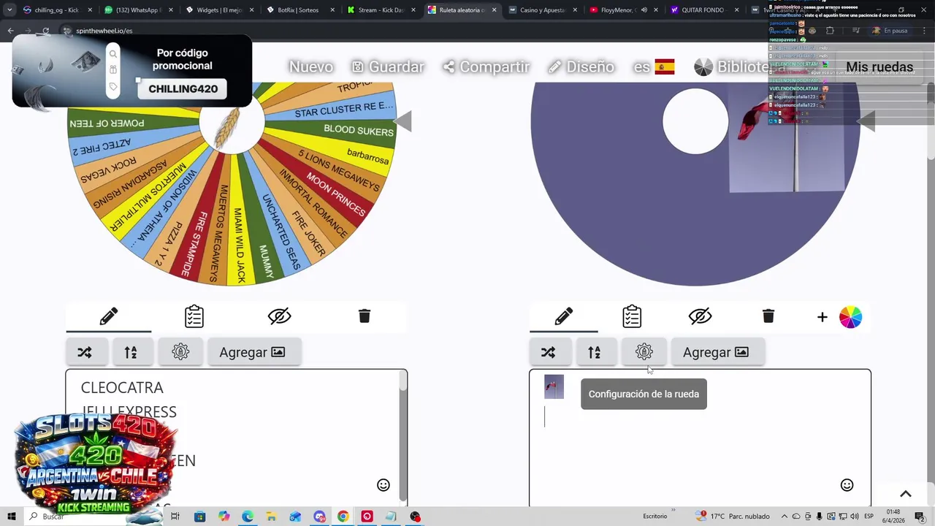Open Google Chrome from taskbar
The image size is (935, 526).
coord(343,517)
